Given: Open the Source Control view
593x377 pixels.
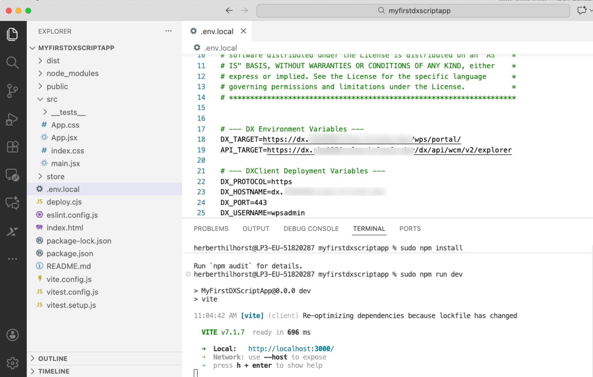Looking at the screenshot, I should (12, 91).
